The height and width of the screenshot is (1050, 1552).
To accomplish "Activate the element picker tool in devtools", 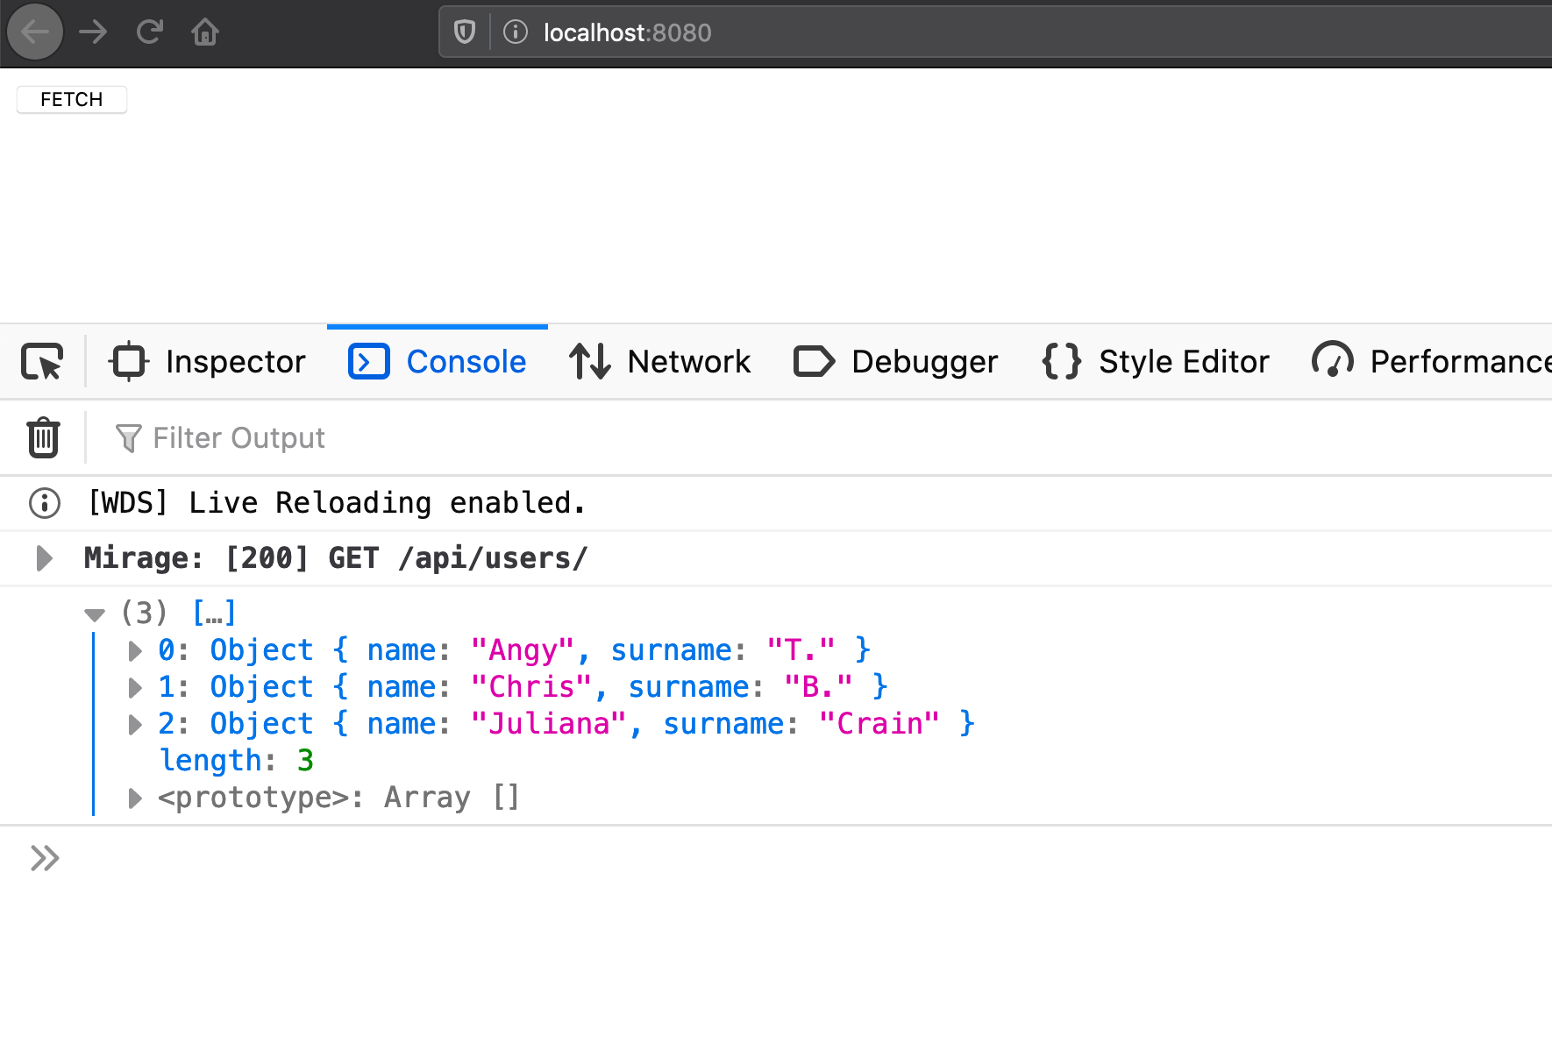I will tap(42, 361).
